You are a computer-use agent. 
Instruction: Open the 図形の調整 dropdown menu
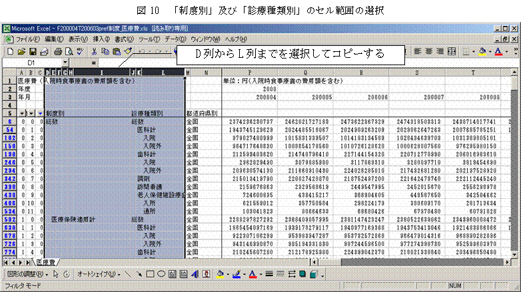[27, 273]
